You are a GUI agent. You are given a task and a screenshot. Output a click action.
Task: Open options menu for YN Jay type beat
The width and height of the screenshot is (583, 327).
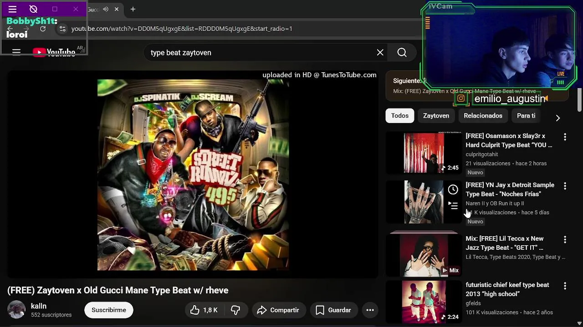(565, 186)
